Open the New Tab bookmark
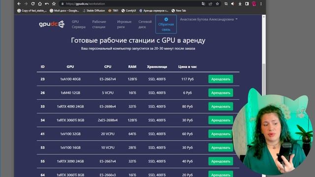 179,11
